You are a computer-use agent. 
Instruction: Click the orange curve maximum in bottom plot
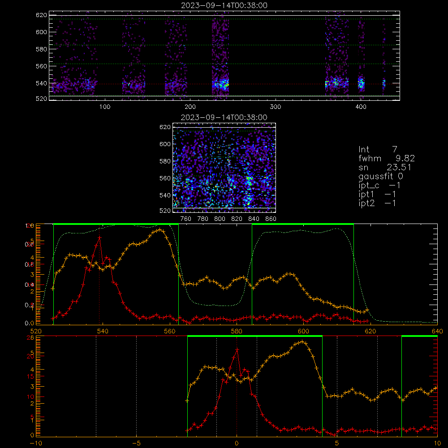tap(302, 341)
